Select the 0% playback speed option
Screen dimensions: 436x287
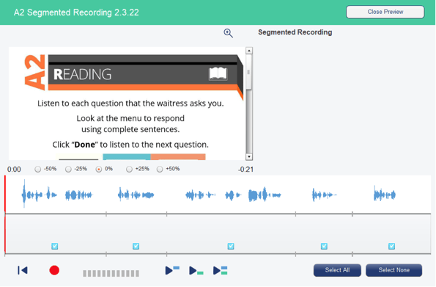99,169
